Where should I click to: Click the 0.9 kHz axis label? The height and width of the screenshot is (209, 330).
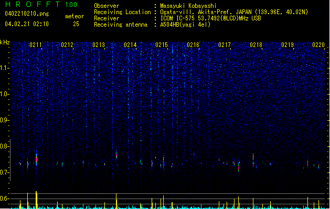(x=5, y=120)
